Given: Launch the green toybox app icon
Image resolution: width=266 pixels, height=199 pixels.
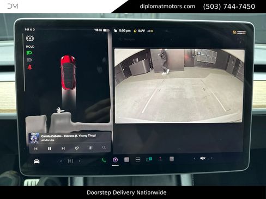Looking at the screenshot, I should [149, 159].
